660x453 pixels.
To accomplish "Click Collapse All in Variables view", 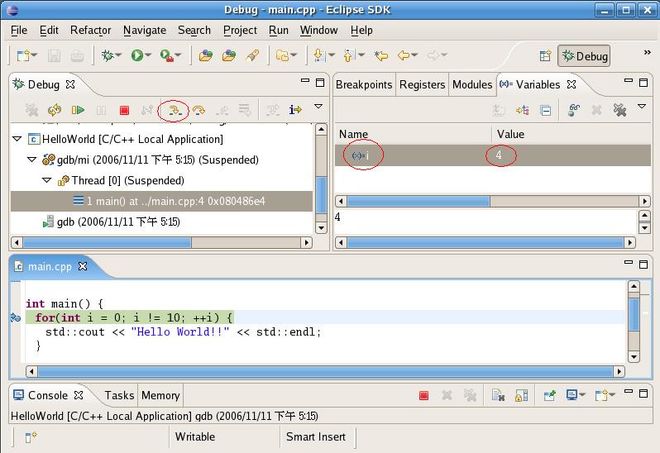I will [x=546, y=110].
